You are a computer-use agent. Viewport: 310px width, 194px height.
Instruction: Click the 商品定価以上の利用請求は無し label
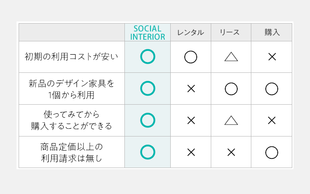[x=72, y=153]
